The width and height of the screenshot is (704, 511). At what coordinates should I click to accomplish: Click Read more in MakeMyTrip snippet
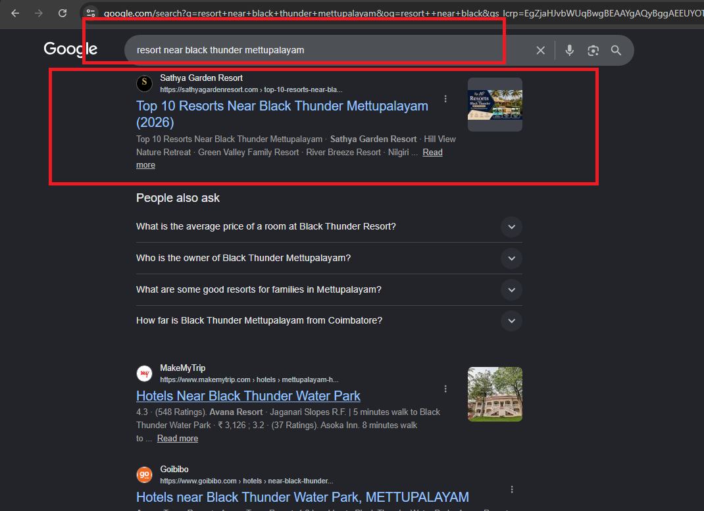178,438
